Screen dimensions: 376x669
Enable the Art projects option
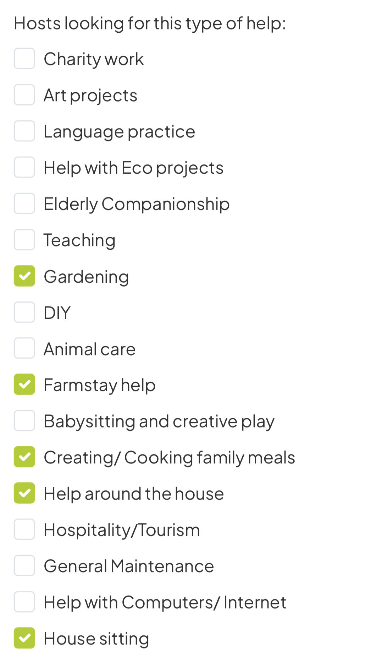(x=24, y=95)
